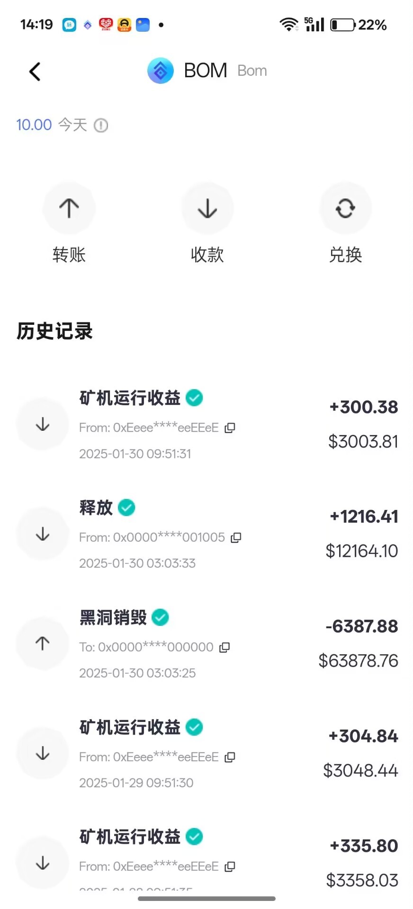The width and height of the screenshot is (413, 909).
Task: Copy address 0xEeee****eeEEeE of the +300.38 record
Action: (230, 428)
